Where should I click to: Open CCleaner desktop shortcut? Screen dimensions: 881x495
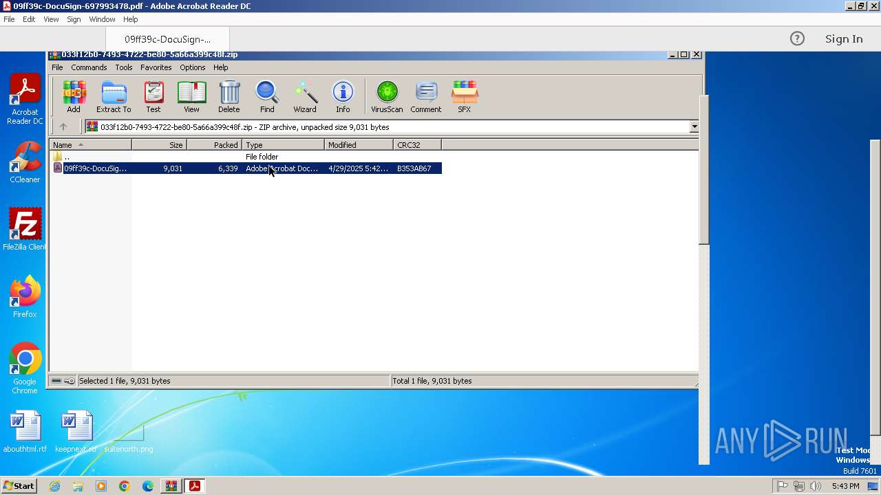(25, 162)
